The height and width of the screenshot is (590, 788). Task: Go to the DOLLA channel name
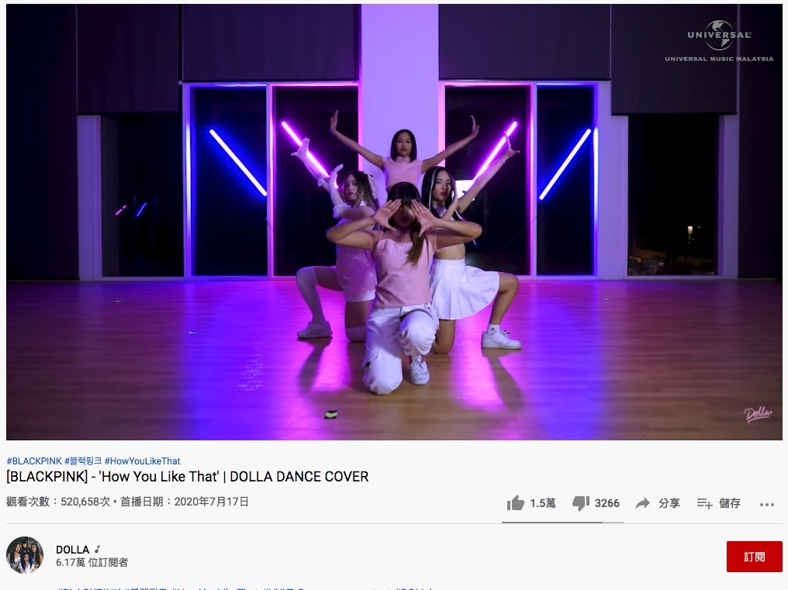click(x=72, y=549)
